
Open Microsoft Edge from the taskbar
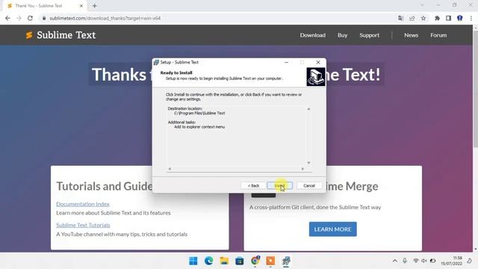[x=209, y=261]
